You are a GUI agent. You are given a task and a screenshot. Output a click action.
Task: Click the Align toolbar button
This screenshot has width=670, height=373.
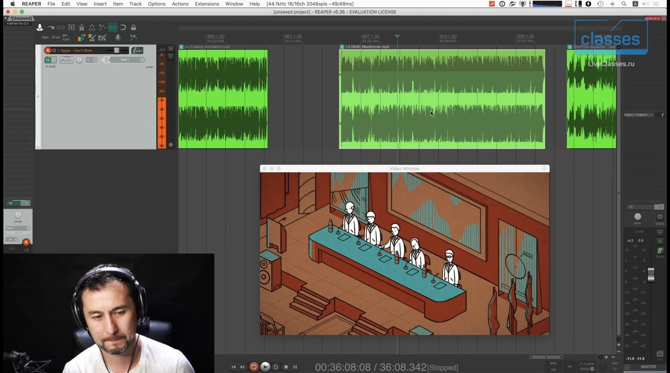(x=45, y=37)
